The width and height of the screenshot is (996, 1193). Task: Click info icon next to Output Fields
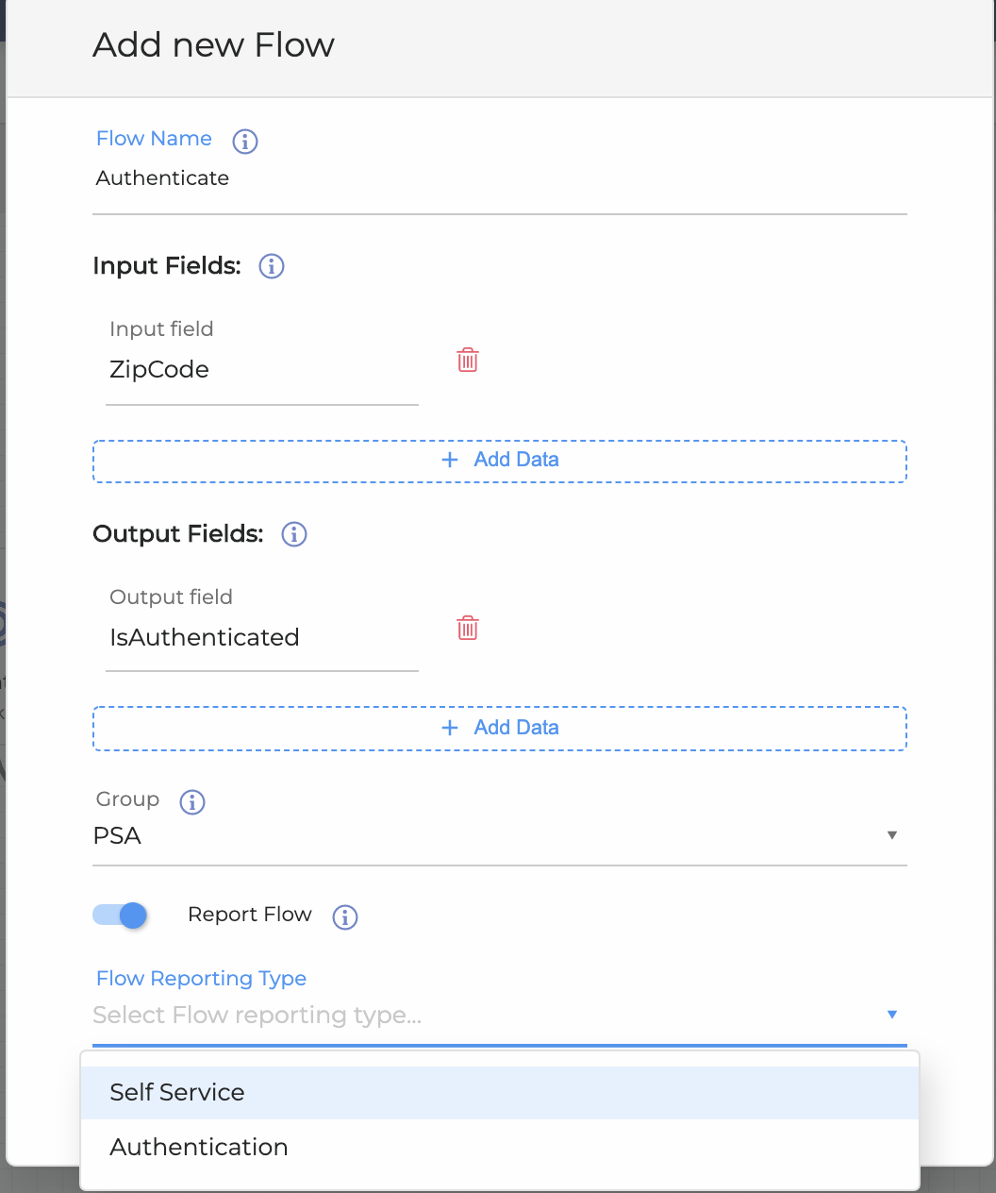(x=294, y=534)
